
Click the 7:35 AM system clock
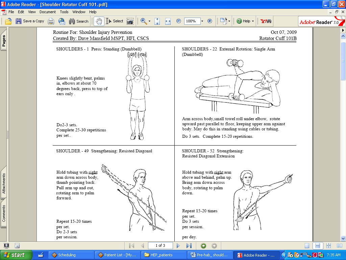click(x=333, y=255)
